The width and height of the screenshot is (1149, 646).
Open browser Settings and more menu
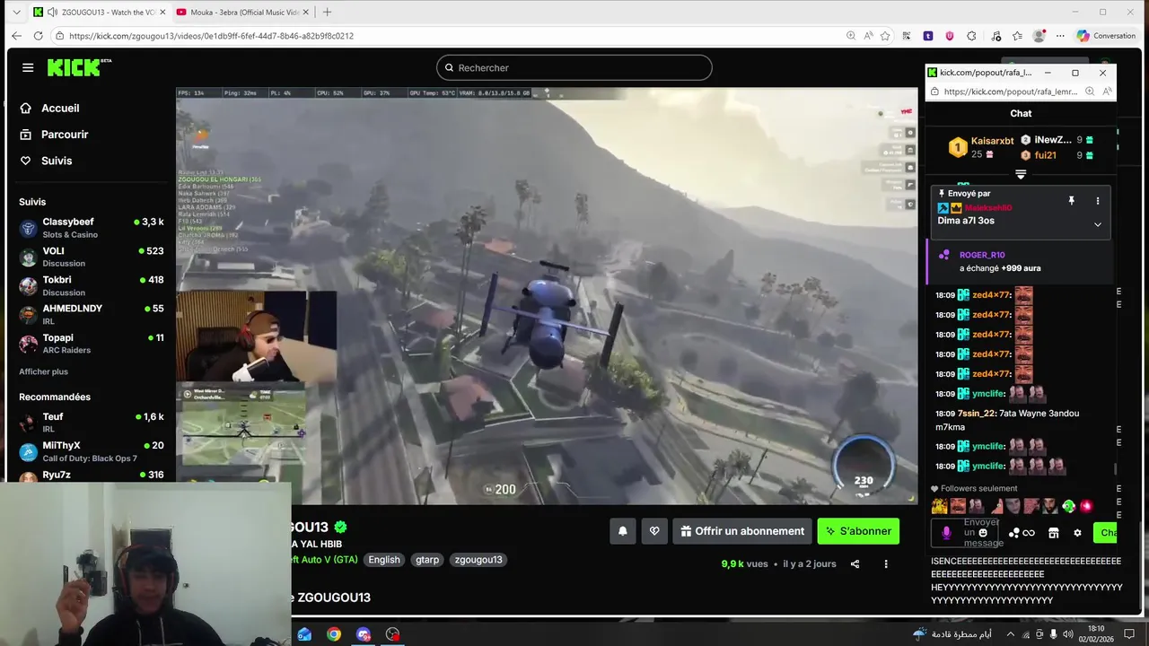1060,36
